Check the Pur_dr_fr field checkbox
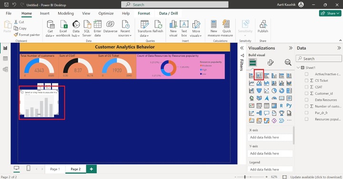 pyautogui.click(x=306, y=113)
